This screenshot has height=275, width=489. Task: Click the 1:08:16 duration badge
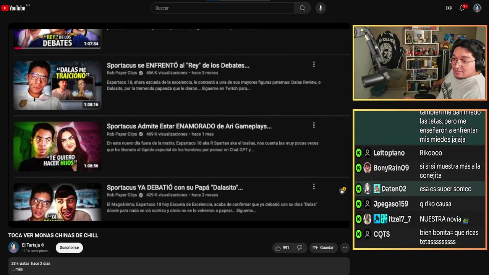point(91,104)
